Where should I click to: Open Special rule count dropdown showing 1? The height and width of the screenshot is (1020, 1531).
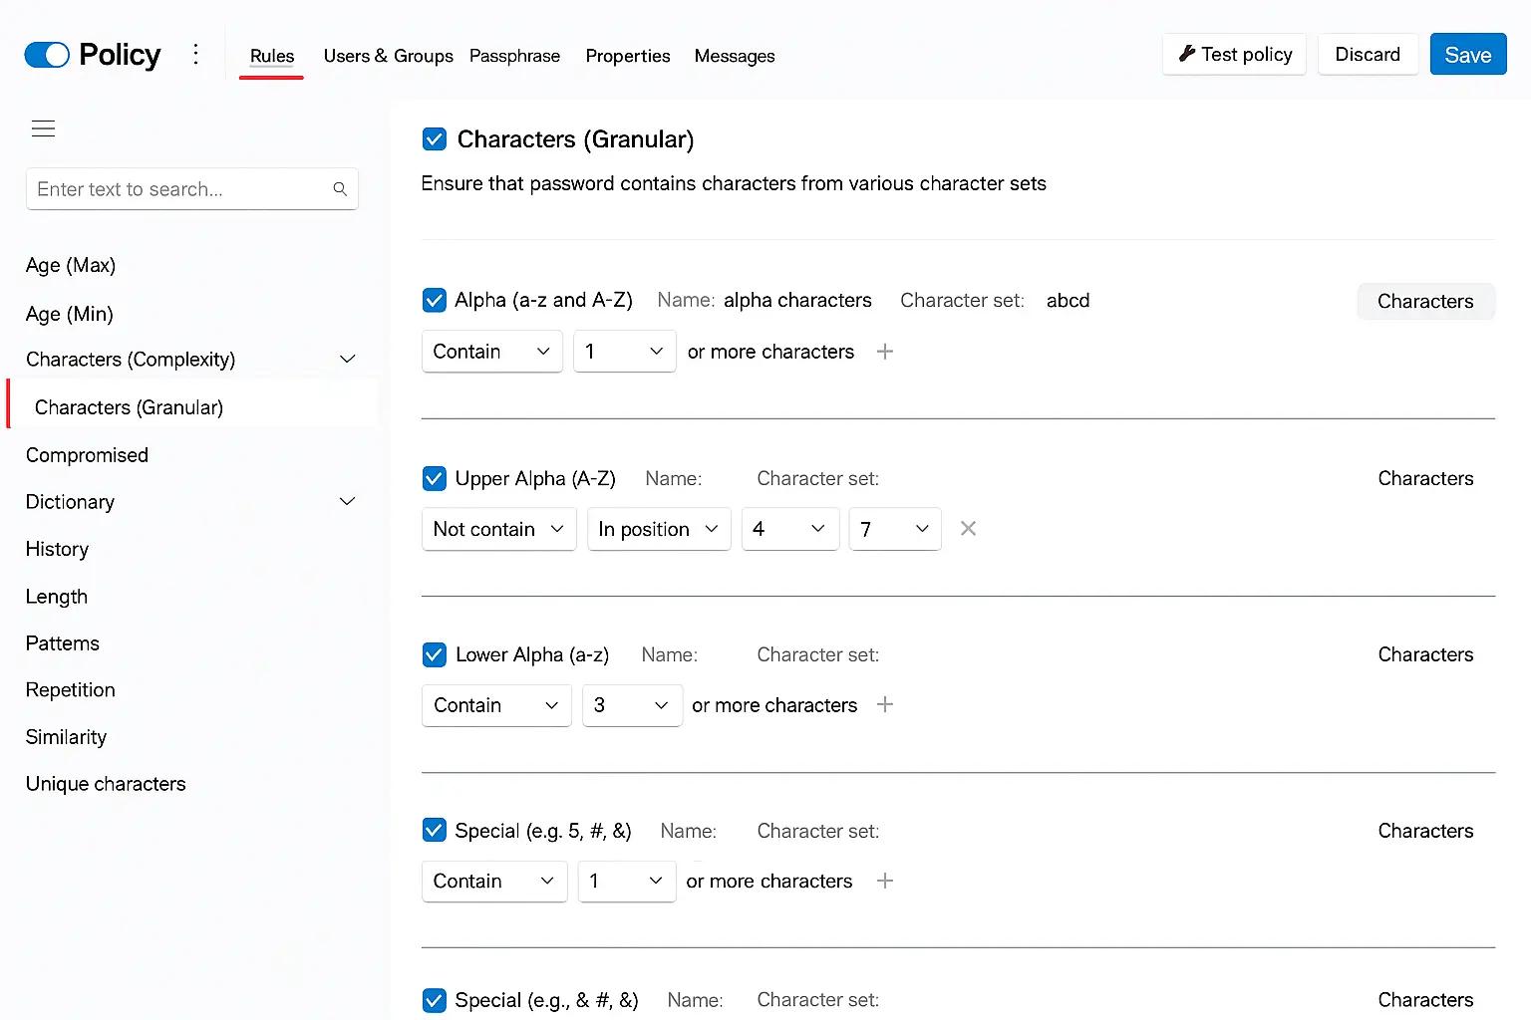(x=627, y=882)
